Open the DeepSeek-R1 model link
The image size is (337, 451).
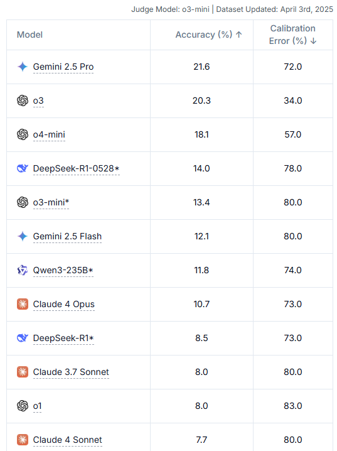point(63,338)
